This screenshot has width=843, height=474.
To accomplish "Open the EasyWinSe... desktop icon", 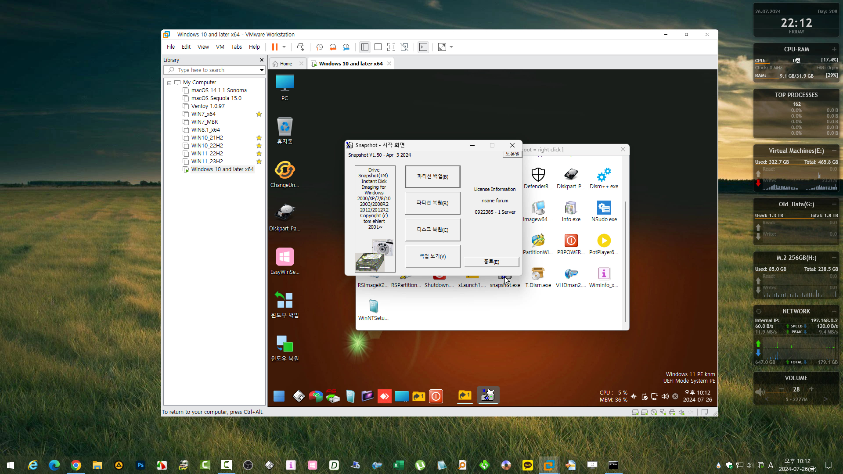I will (x=285, y=261).
